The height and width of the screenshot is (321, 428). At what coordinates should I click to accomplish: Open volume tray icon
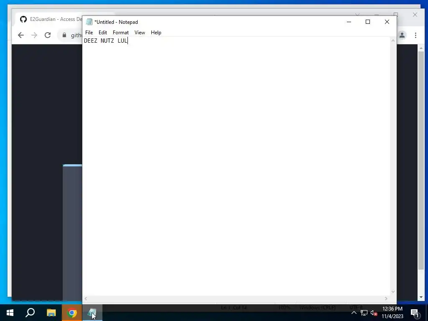coord(374,313)
